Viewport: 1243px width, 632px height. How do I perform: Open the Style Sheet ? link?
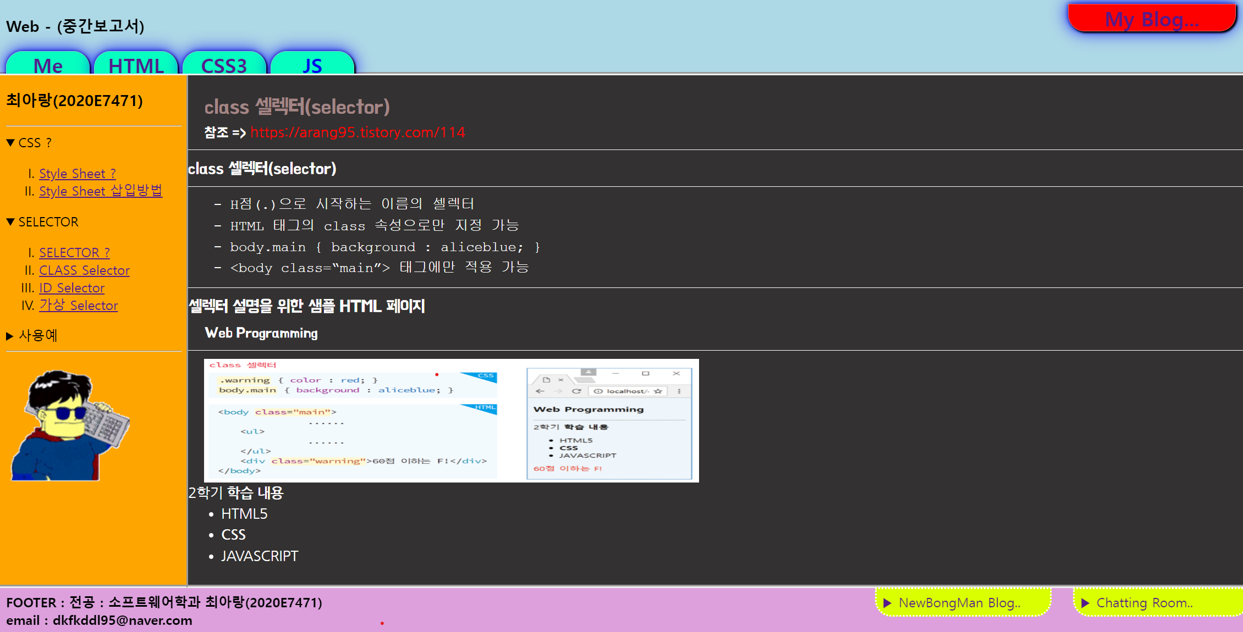(x=77, y=174)
